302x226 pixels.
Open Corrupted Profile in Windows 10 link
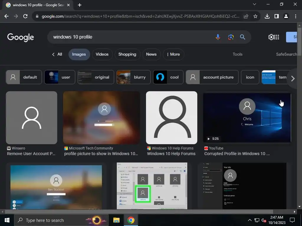pos(237,154)
